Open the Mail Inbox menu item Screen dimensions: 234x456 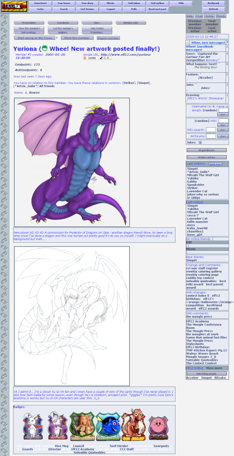tap(133, 3)
